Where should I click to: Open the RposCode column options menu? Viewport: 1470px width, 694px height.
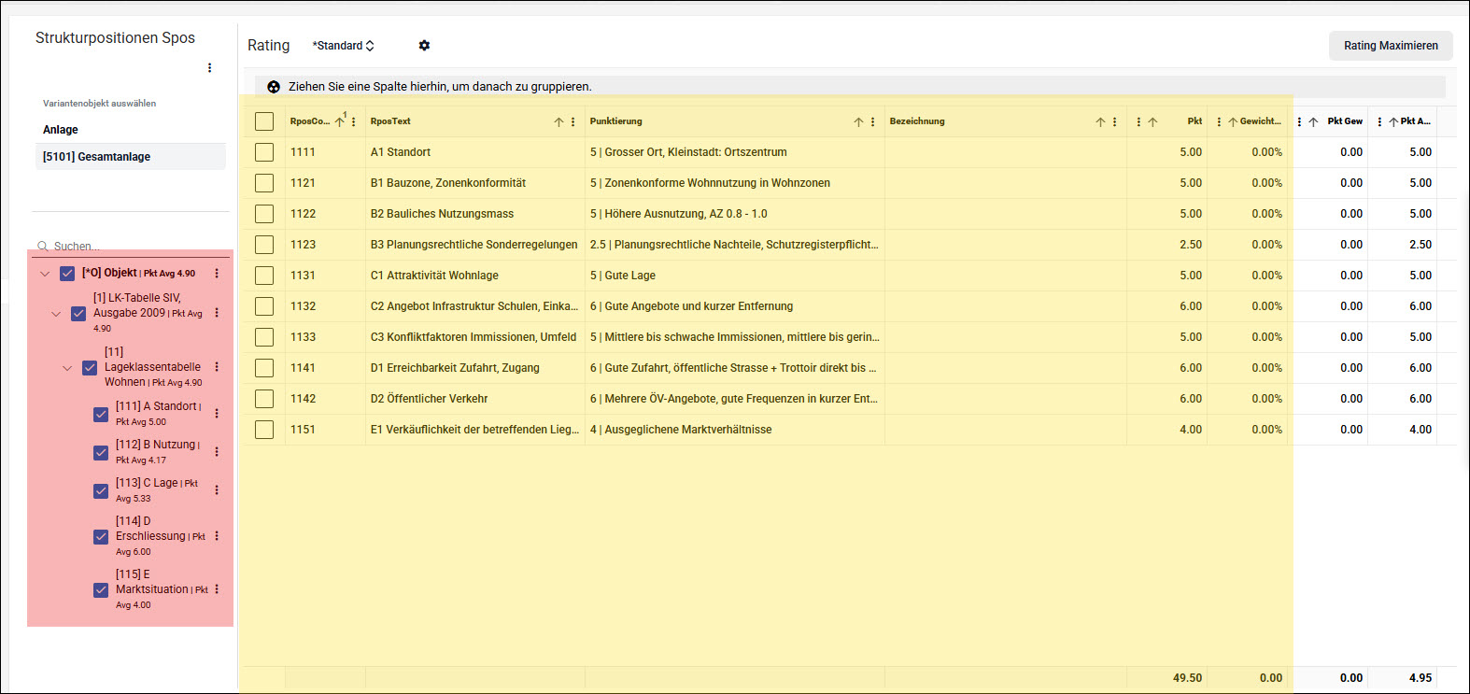click(x=354, y=122)
